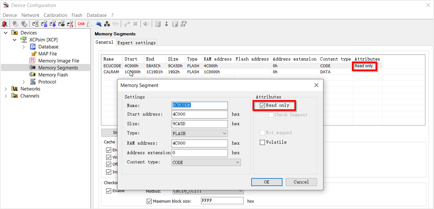
Task: Click the Size field showing 9CA5D
Action: point(200,124)
